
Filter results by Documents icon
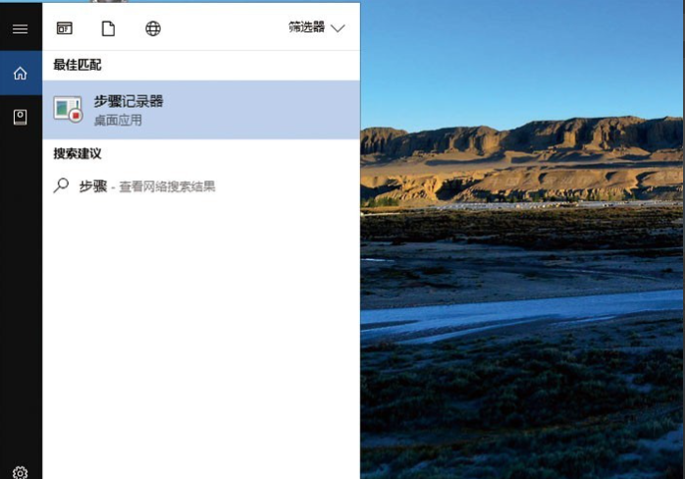tap(108, 28)
